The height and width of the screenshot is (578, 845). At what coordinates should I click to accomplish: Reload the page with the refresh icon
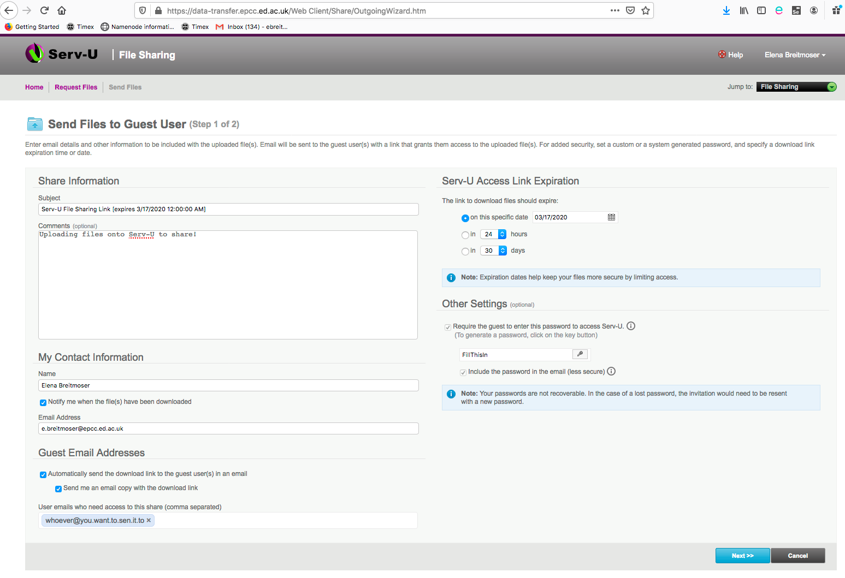coord(45,10)
